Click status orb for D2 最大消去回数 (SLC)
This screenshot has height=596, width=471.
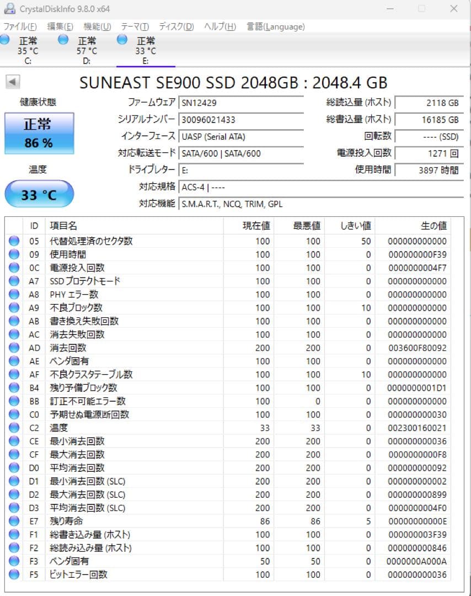coord(14,494)
